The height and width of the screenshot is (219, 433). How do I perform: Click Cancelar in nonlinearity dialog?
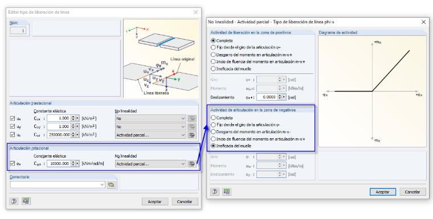click(412, 192)
